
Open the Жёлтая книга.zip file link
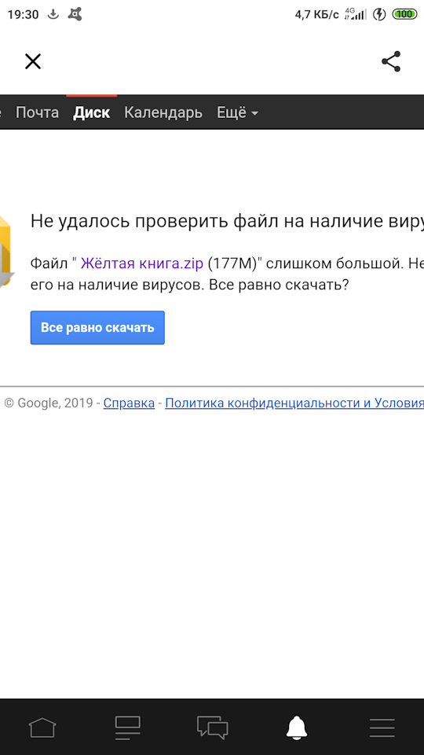tap(142, 263)
